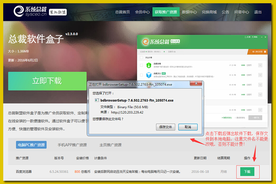Click the green 百度杀毒 shield icon

pos(149,65)
